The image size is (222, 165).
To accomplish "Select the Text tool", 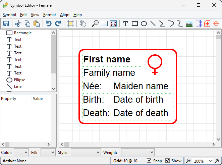I will [x=125, y=24].
